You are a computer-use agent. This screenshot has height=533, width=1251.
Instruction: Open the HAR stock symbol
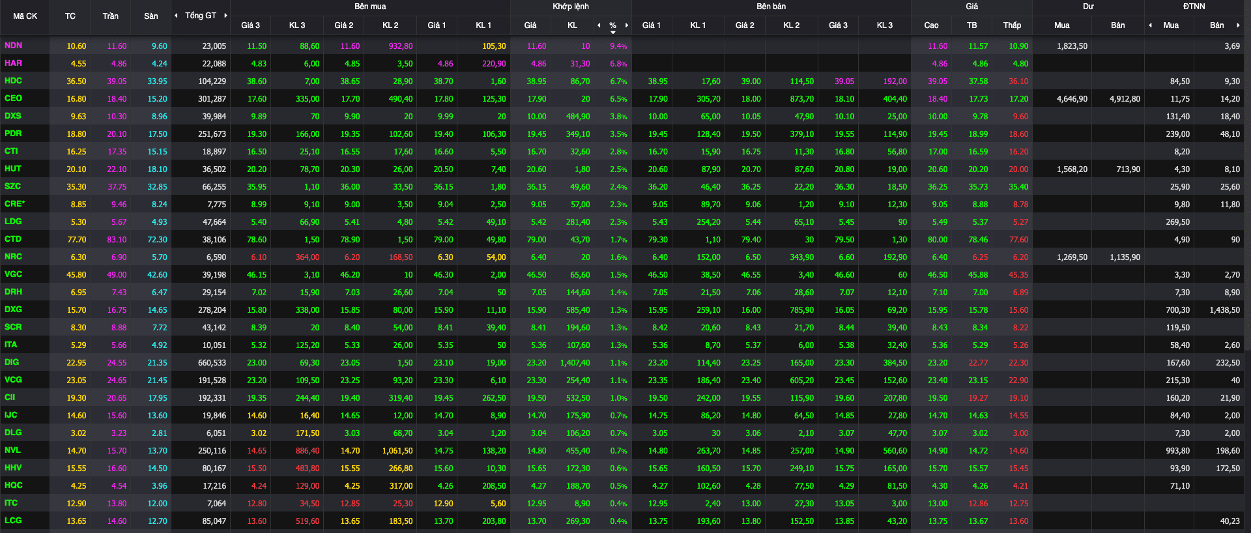[13, 63]
